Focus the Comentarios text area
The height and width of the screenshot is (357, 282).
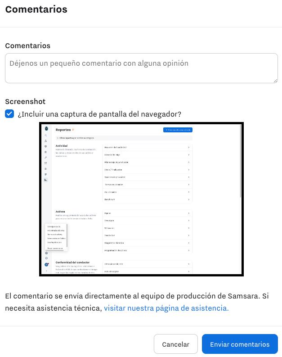point(142,68)
